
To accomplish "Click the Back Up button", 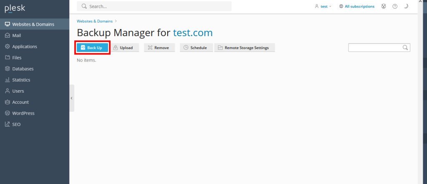I will pyautogui.click(x=92, y=48).
